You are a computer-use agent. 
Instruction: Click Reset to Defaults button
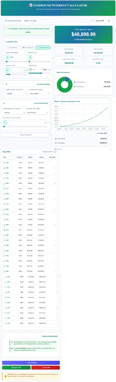[x=25, y=135]
